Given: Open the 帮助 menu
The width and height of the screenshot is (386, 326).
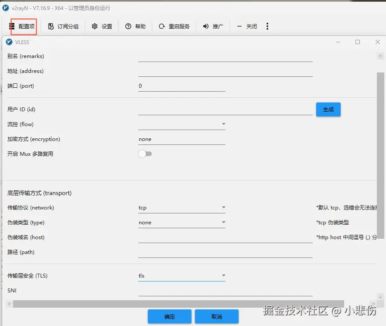Looking at the screenshot, I should (x=135, y=26).
